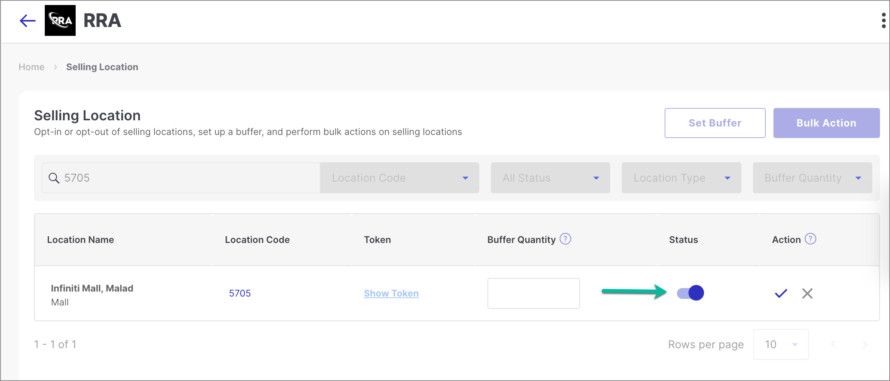
Task: Expand the Buffer Quantity filter dropdown
Action: click(812, 178)
